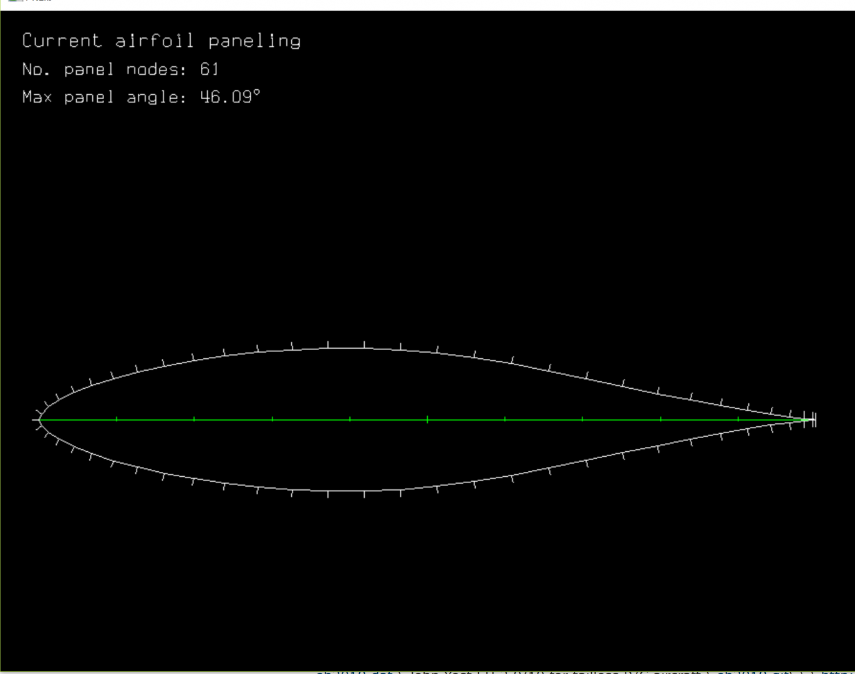
Task: Click the highest point of the upper surface
Action: [346, 348]
